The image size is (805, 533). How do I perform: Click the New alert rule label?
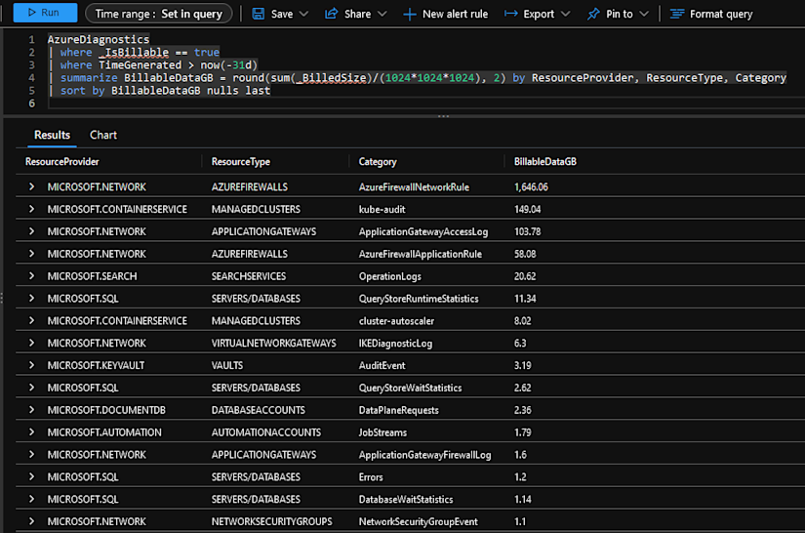[455, 15]
